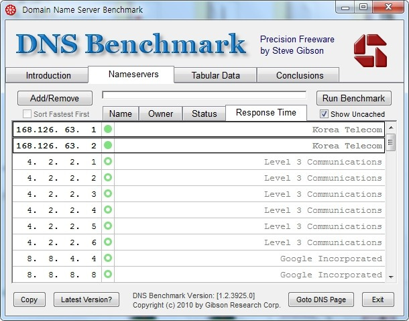Close the Domain Name Server Benchmark window
409x321 pixels.
point(389,7)
